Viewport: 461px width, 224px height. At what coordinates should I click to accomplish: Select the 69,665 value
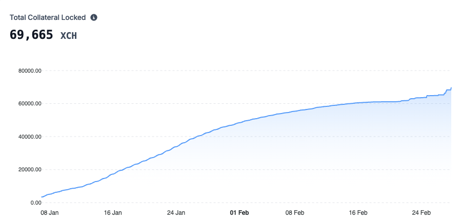pos(31,35)
